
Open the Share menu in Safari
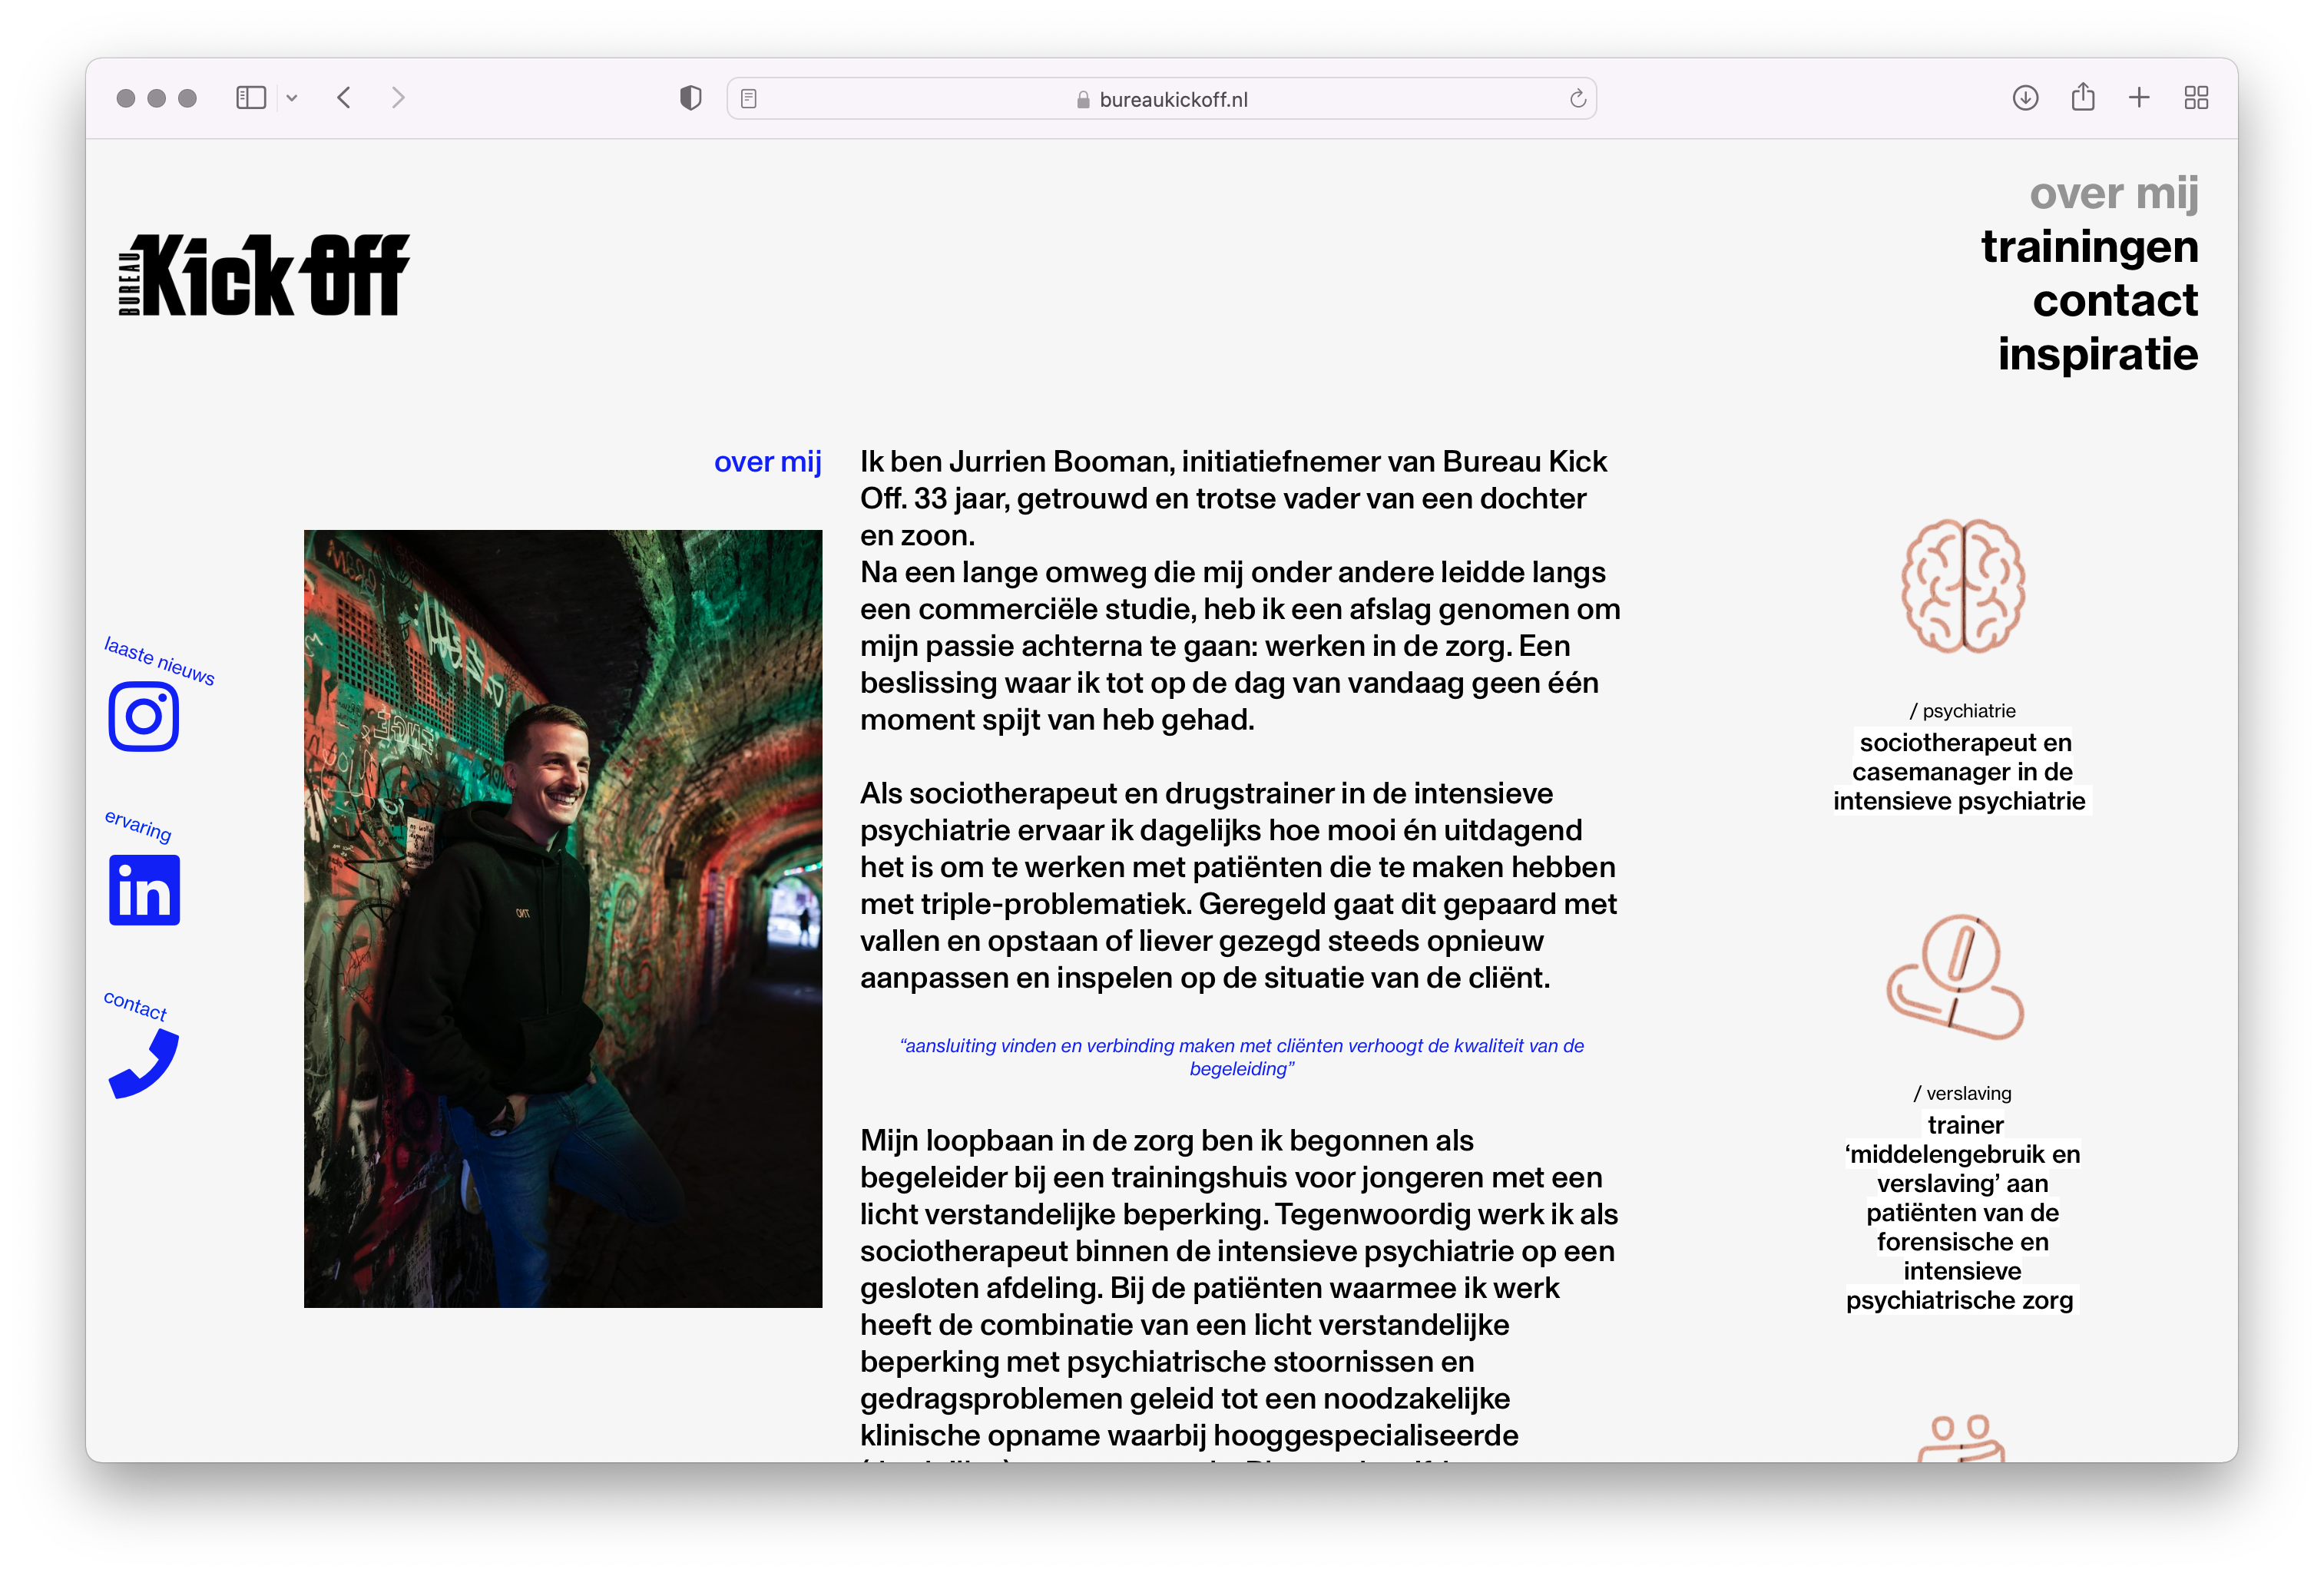click(x=2083, y=98)
